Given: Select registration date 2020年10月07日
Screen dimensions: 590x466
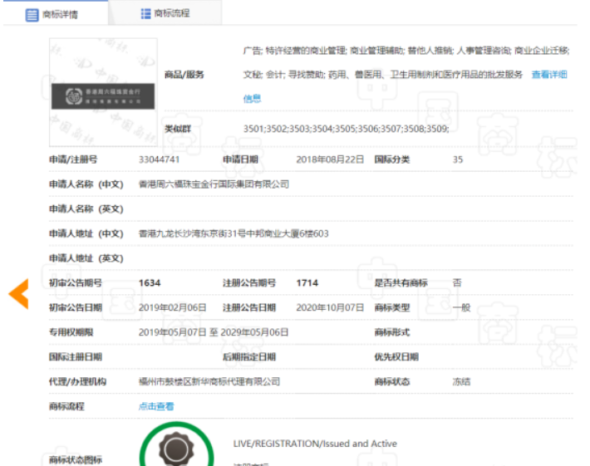Looking at the screenshot, I should pyautogui.click(x=330, y=307).
